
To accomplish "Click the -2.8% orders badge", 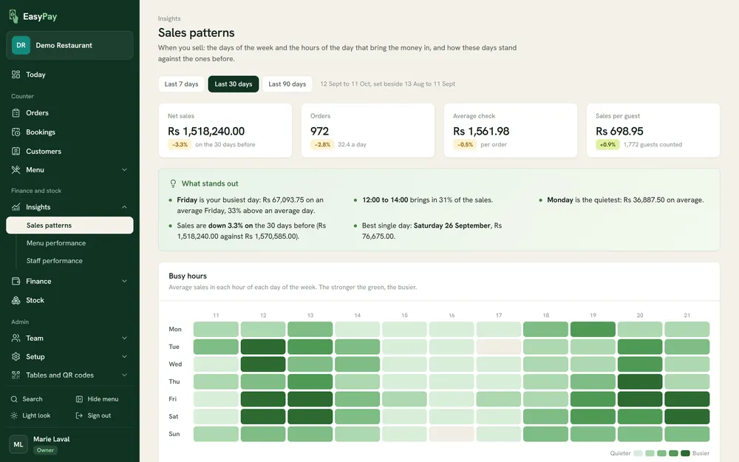I will [322, 145].
